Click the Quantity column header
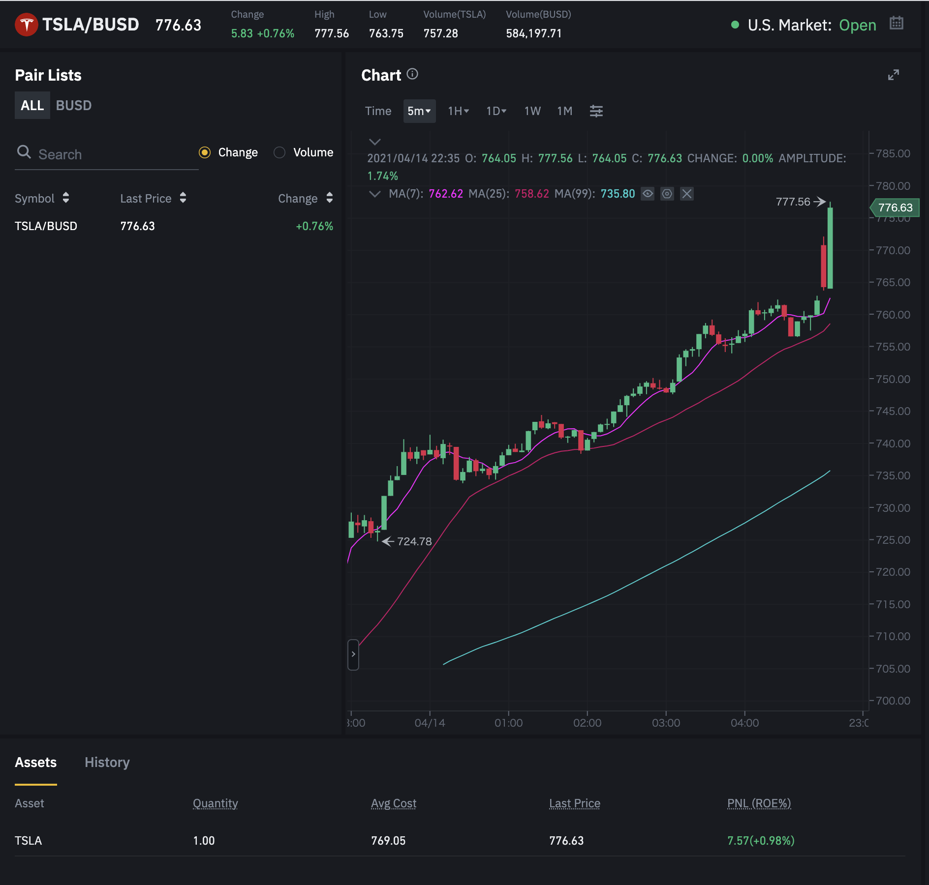Image resolution: width=929 pixels, height=885 pixels. (x=216, y=803)
